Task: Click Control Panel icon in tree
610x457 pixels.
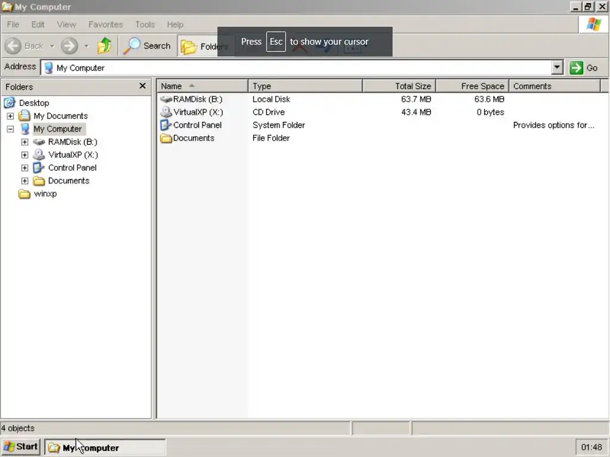Action: click(x=39, y=167)
